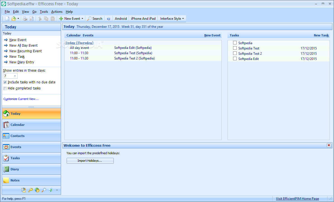
Task: Click the new blank file icon
Action: coord(8,19)
